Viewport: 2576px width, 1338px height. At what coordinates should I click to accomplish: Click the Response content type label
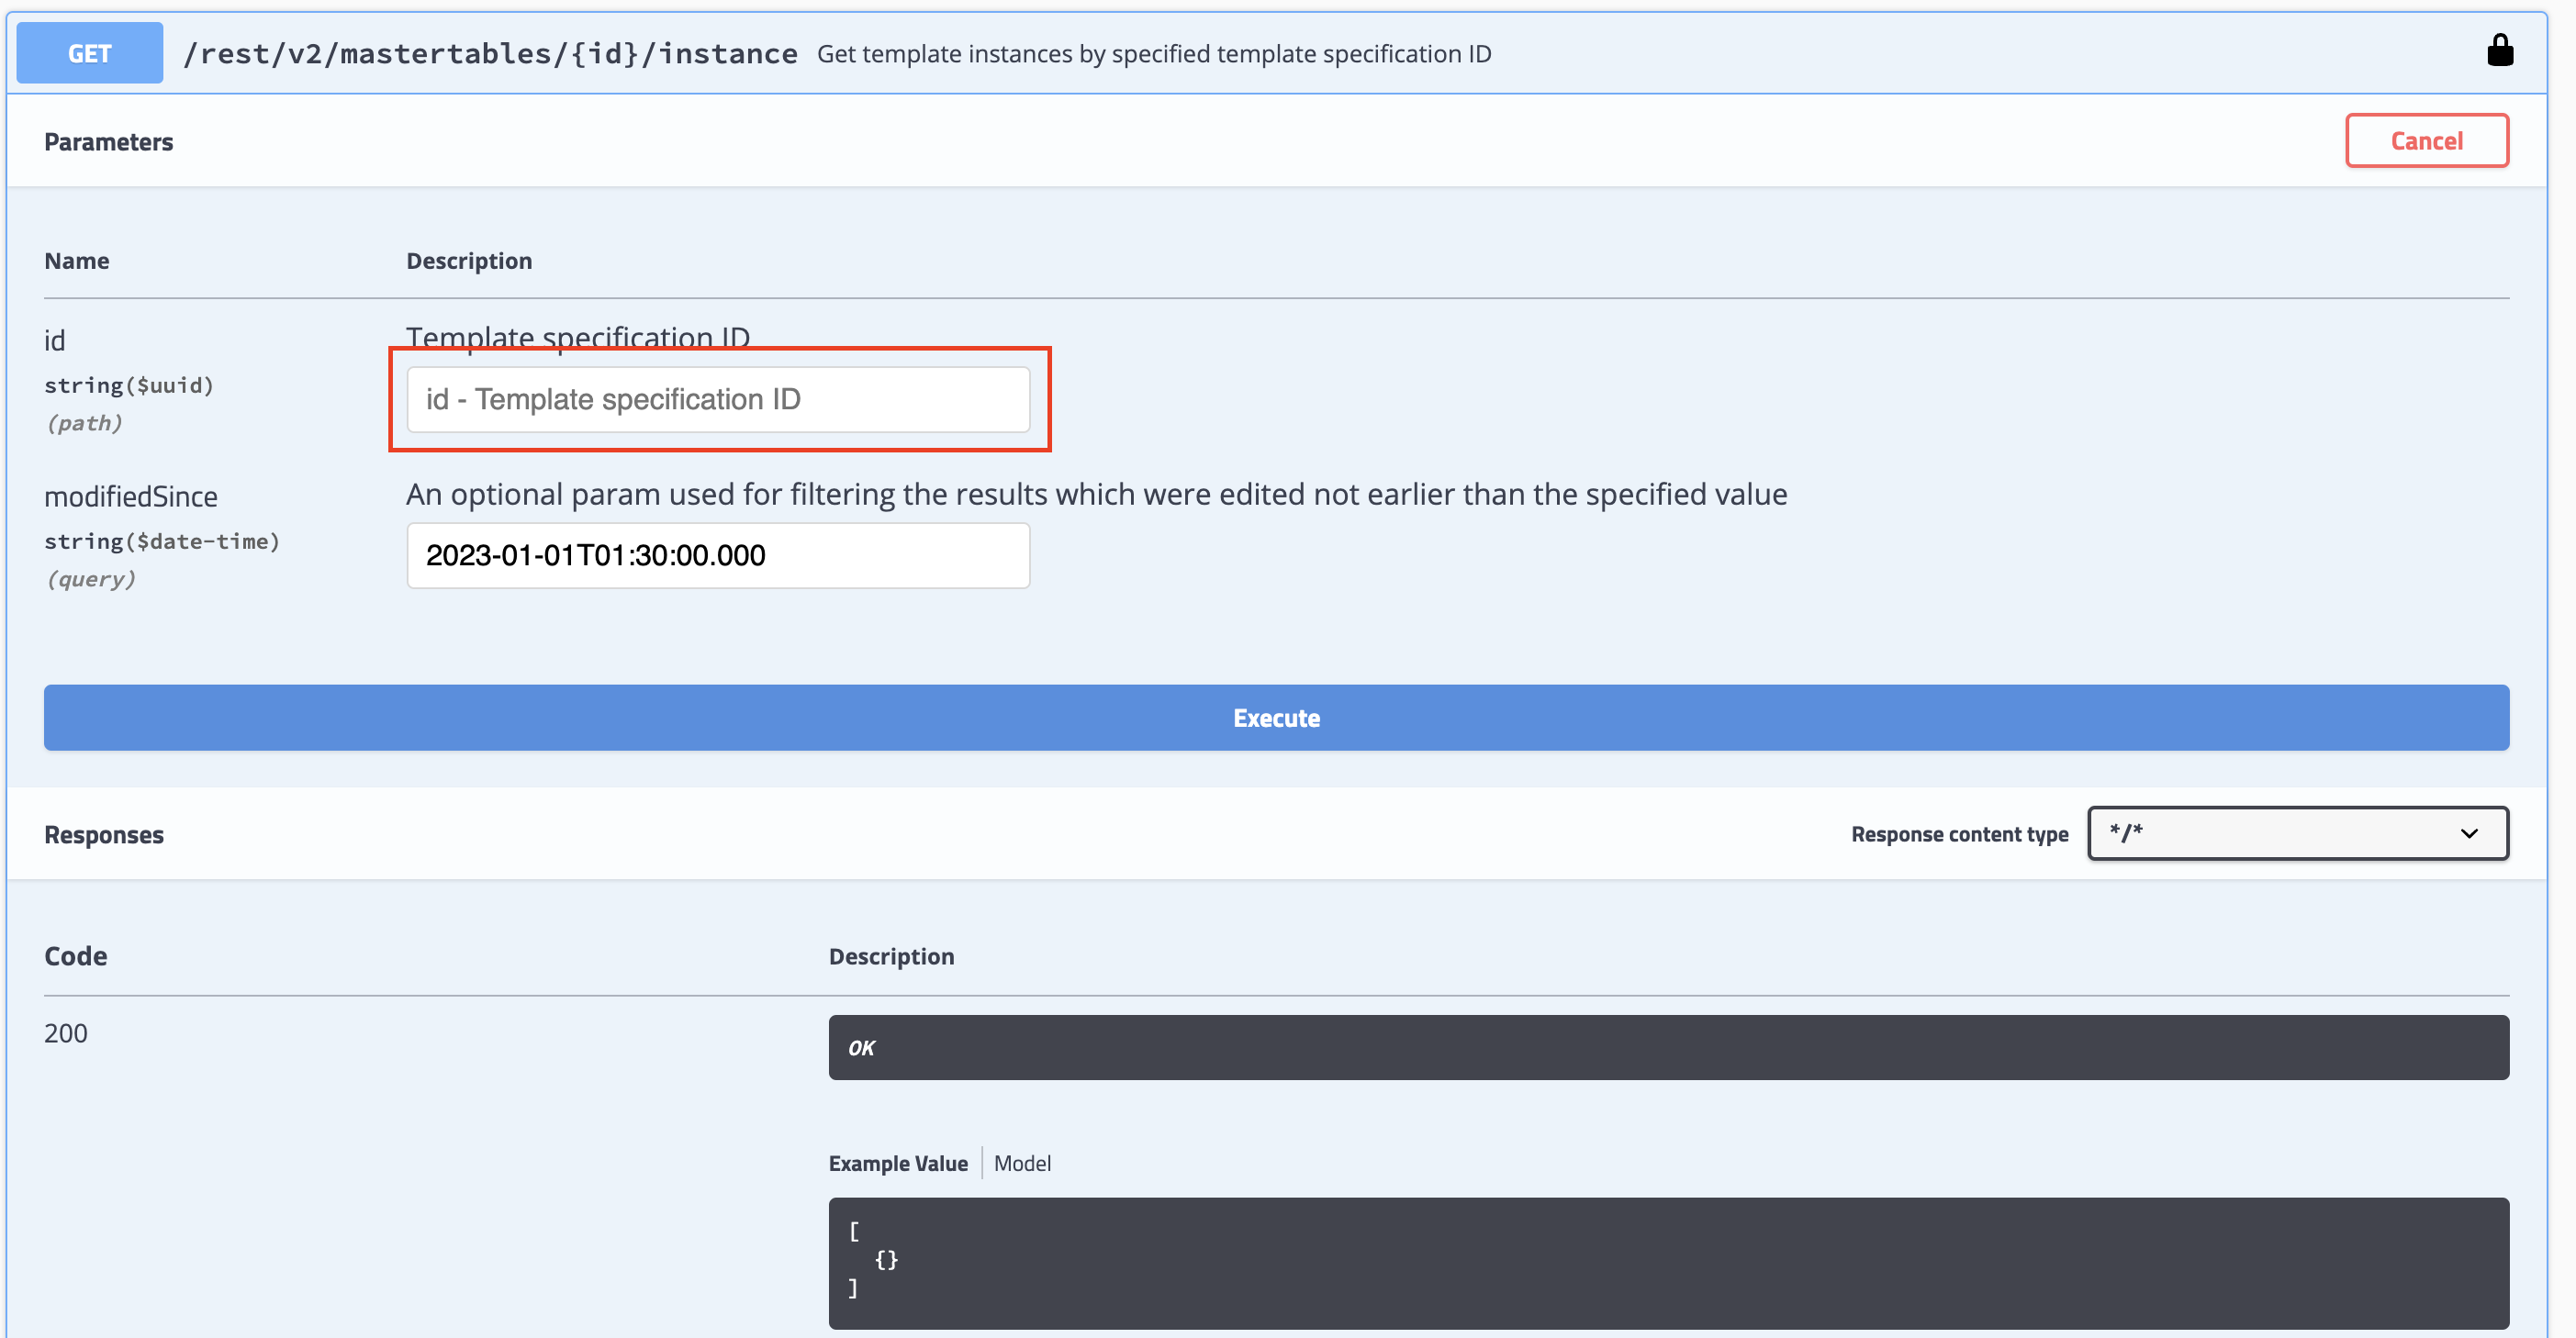pos(1958,834)
